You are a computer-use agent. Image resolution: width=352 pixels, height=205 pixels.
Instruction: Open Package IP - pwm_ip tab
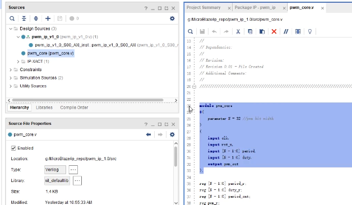[x=255, y=7]
